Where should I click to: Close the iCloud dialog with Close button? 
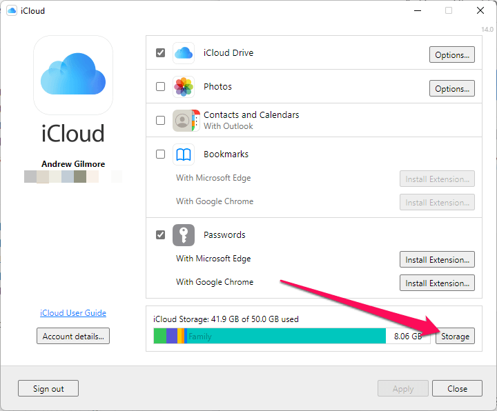(457, 388)
